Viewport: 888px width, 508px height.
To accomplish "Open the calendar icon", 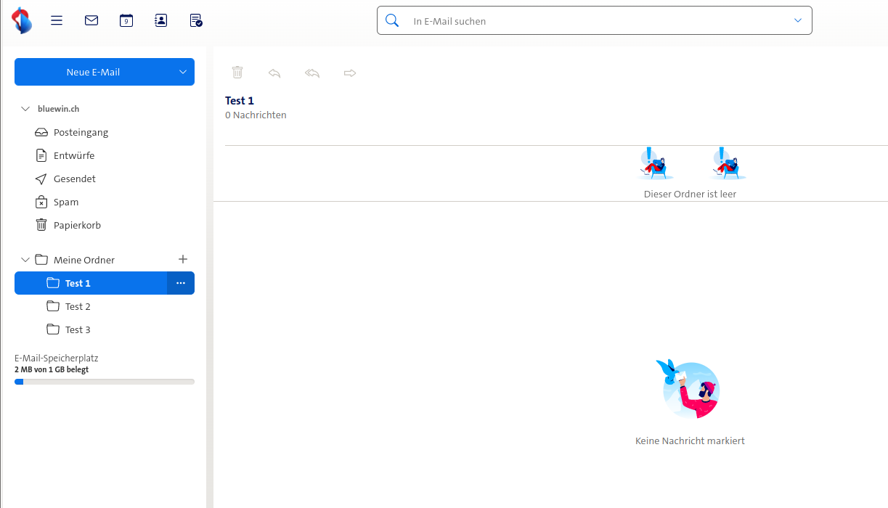I will (x=126, y=20).
